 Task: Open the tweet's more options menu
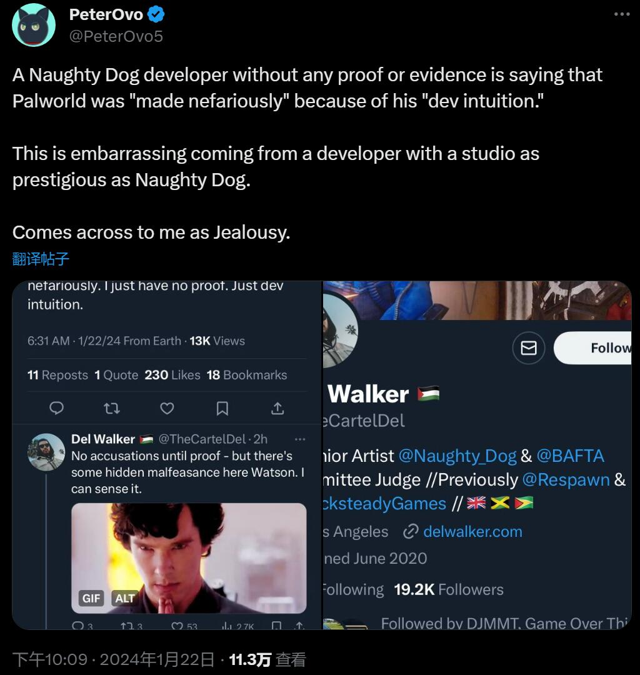tap(621, 14)
